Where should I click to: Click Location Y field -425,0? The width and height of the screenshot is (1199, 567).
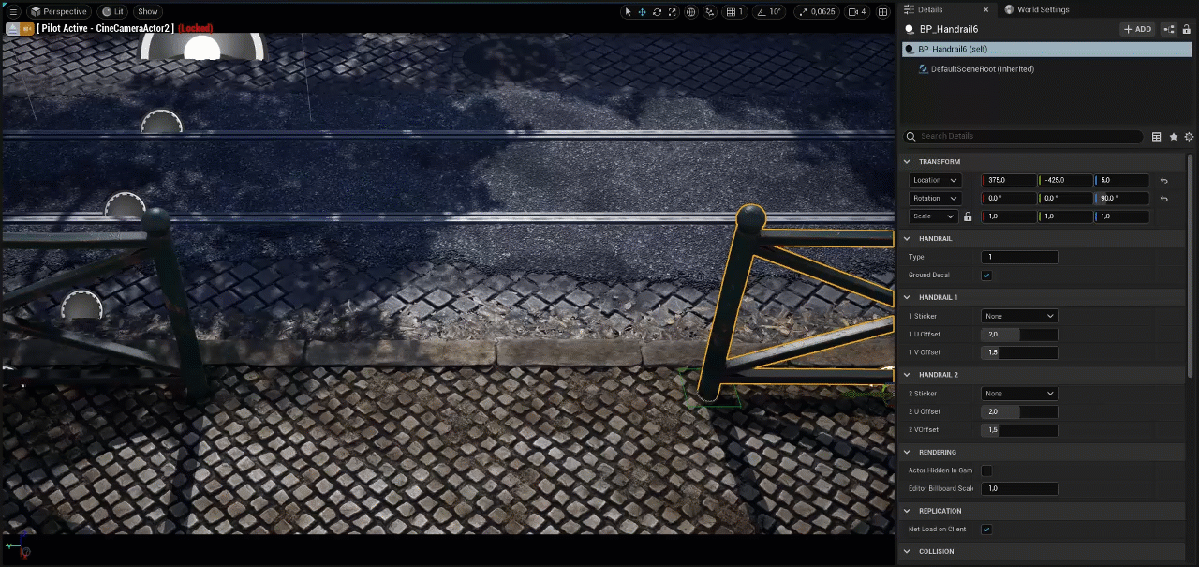[1065, 180]
